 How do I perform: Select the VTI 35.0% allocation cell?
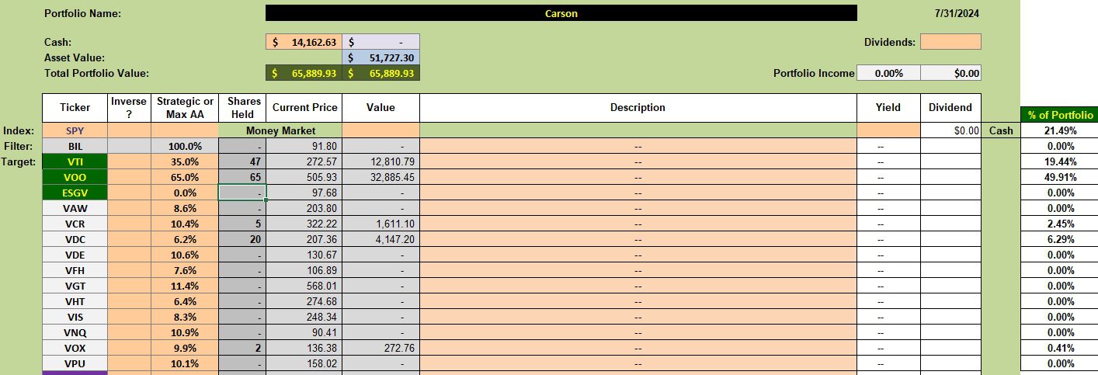(185, 161)
